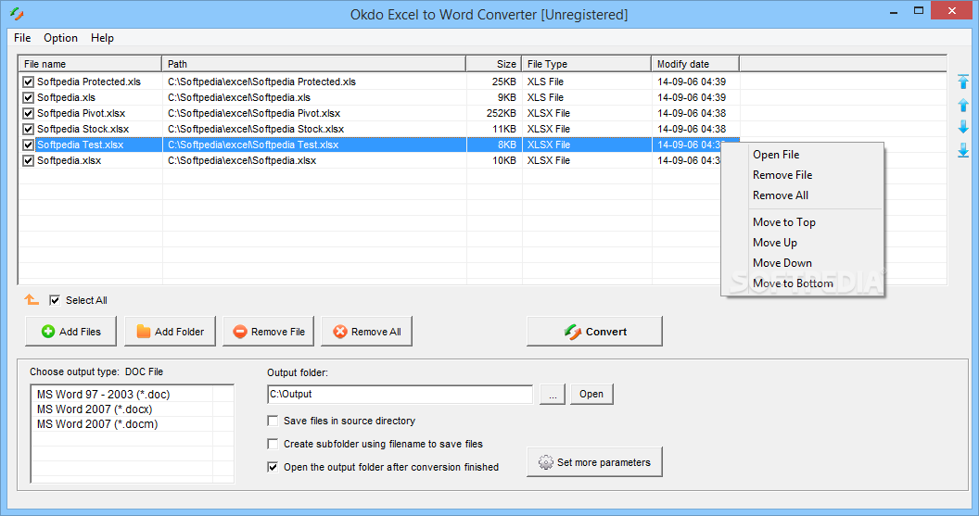Open the Option menu
979x516 pixels.
[x=60, y=38]
